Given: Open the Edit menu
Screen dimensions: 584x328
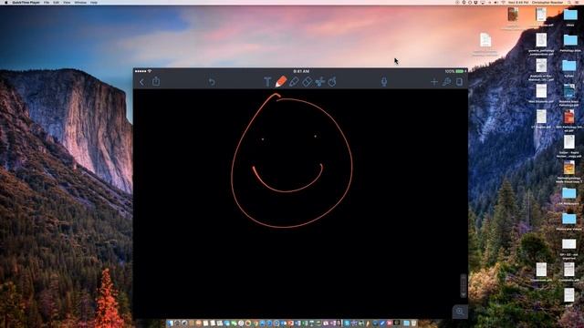Looking at the screenshot, I should (x=57, y=2).
